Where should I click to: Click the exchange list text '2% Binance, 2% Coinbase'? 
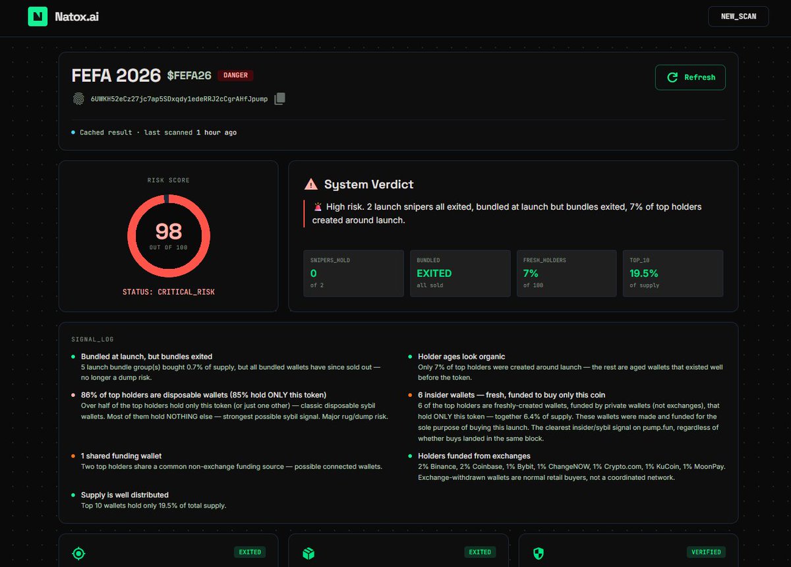(571, 467)
